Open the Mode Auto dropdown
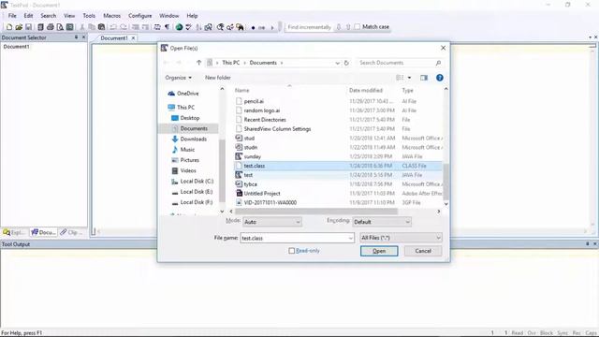The width and height of the screenshot is (599, 337). click(272, 222)
